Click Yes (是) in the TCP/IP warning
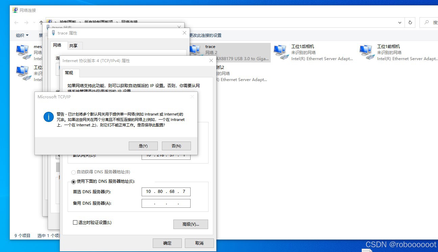The image size is (438, 252). (x=143, y=146)
